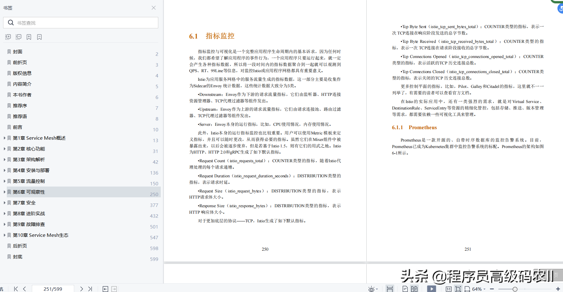This screenshot has height=292, width=563.
Task: Click page number 251 at page bottom
Action: tap(468, 249)
